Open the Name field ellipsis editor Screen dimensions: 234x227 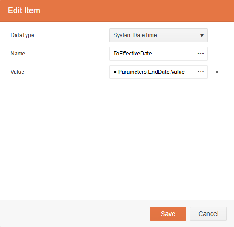click(201, 54)
